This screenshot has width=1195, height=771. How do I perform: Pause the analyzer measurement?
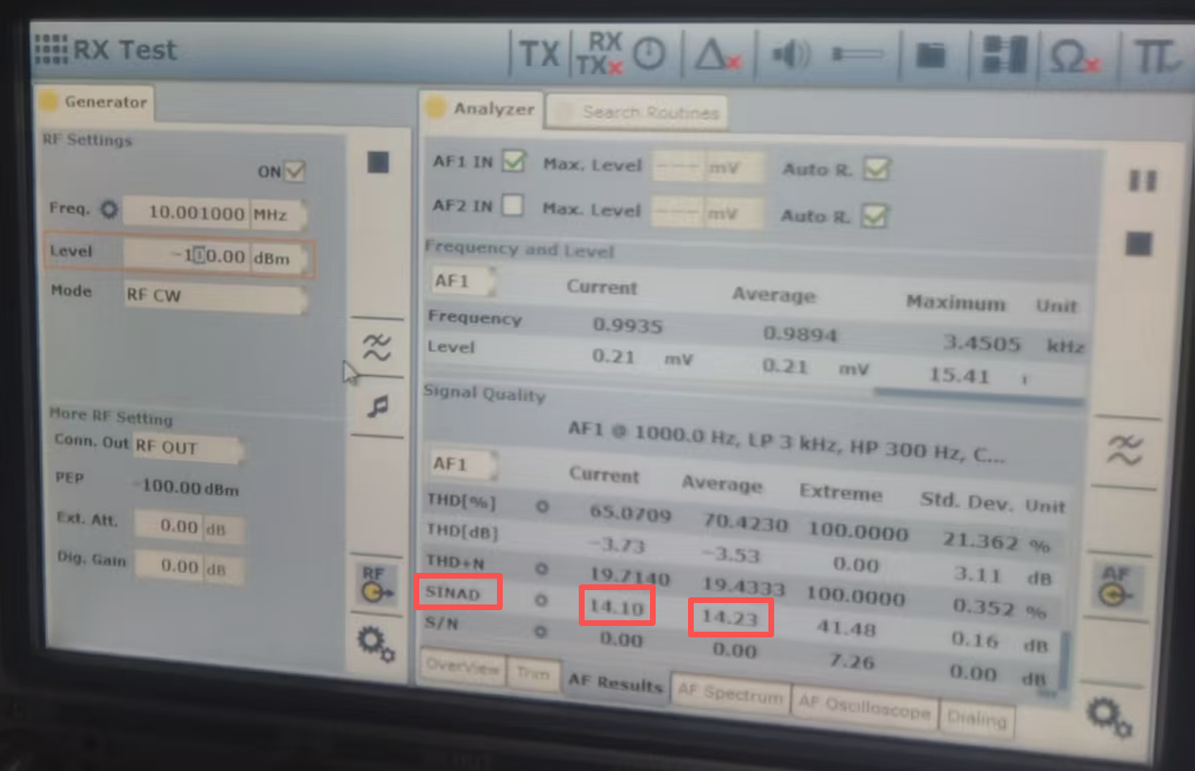pyautogui.click(x=1143, y=179)
